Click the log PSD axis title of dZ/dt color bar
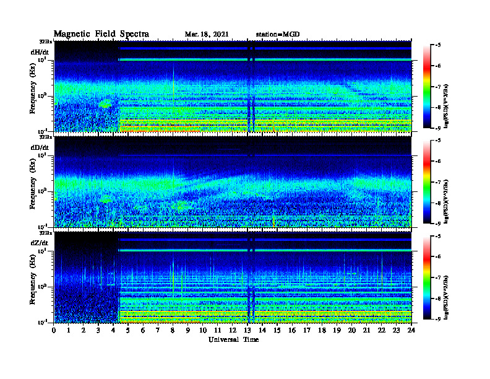The width and height of the screenshot is (490, 379). [447, 297]
